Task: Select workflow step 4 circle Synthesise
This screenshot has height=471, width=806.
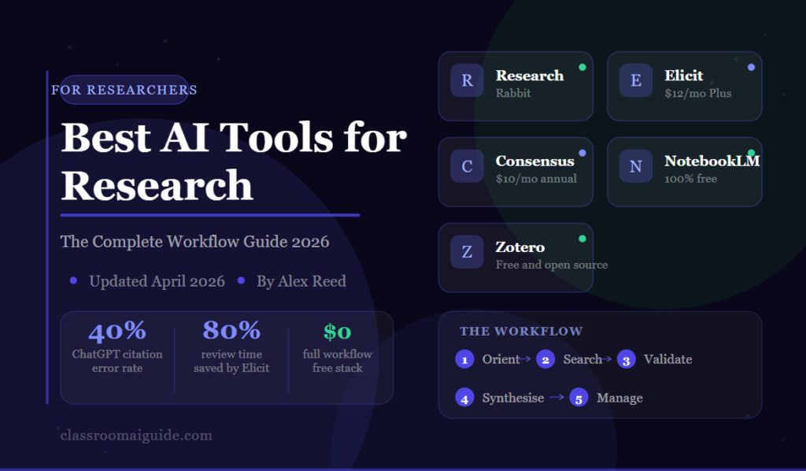Action: (x=464, y=398)
